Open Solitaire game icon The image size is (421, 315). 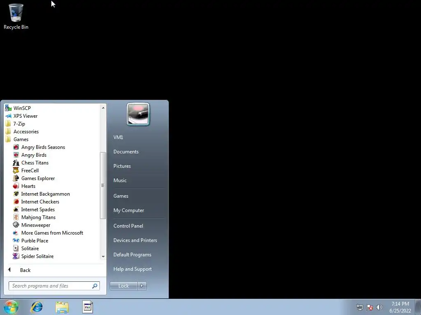pyautogui.click(x=16, y=248)
